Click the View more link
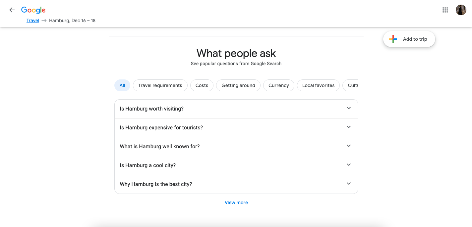Viewport: 472px width, 227px height. coord(236,203)
